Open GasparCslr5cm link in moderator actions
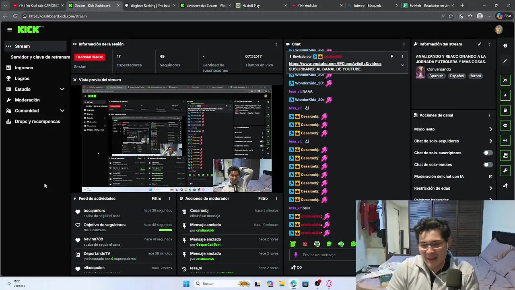This screenshot has width=515, height=290. coord(208,245)
